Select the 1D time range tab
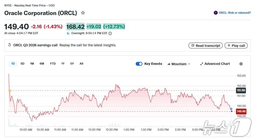The height and width of the screenshot is (140, 255). click(x=13, y=64)
